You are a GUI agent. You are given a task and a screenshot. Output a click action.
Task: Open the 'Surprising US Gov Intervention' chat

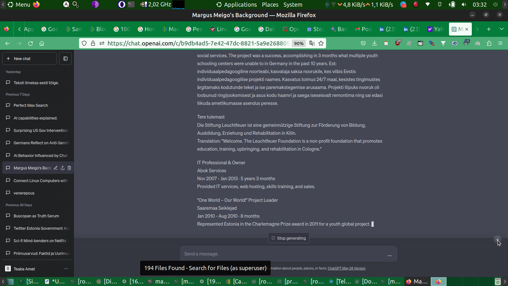[x=37, y=130]
